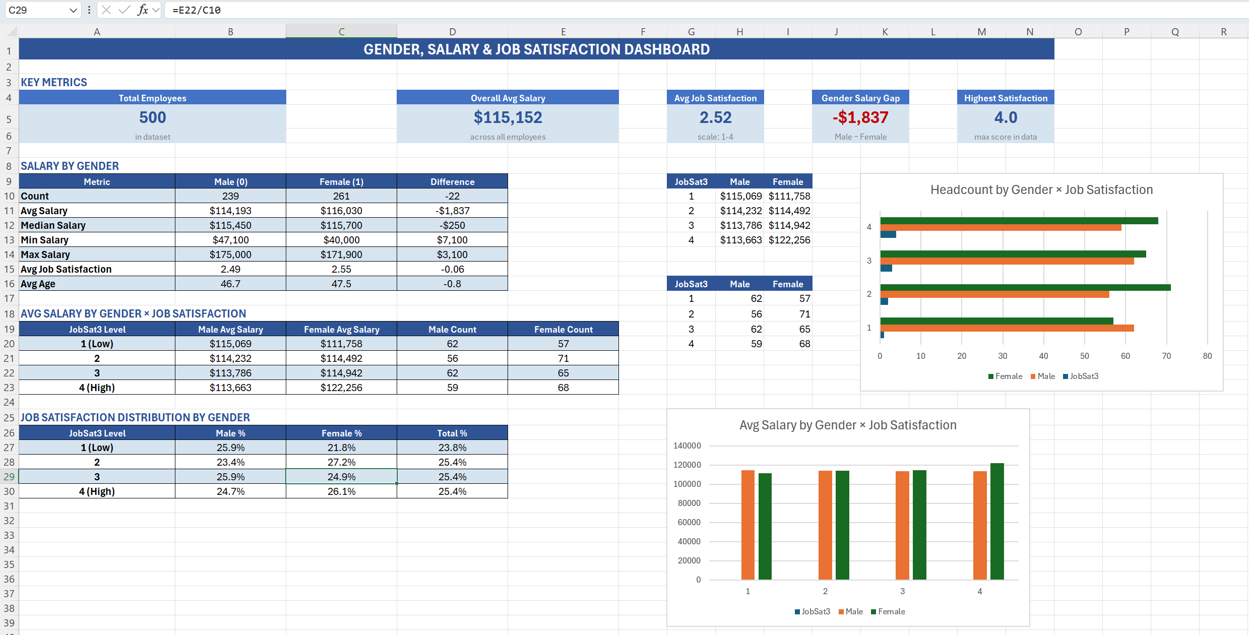The height and width of the screenshot is (635, 1249).
Task: Expand the chevron next to fx
Action: coord(156,10)
